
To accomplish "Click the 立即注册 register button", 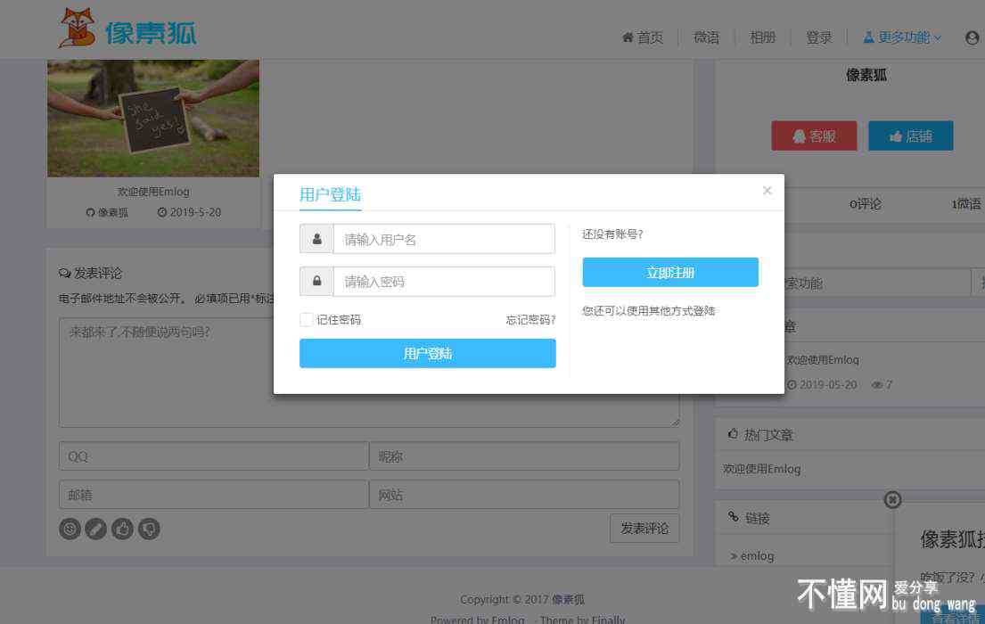I will [x=670, y=273].
